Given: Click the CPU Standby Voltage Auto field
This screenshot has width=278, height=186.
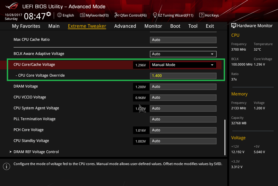Looking at the screenshot, I should pos(183,141).
